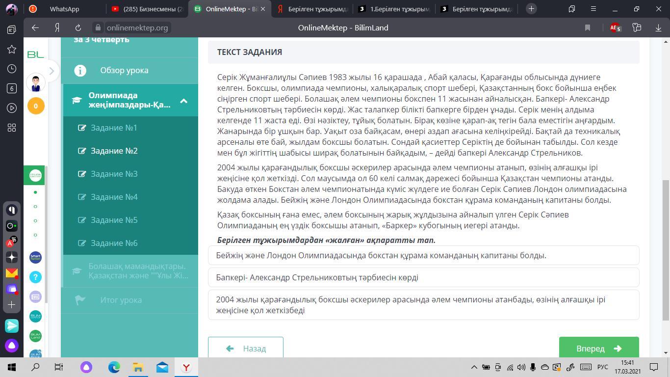
Task: Click the address bar with onlinemektep.org
Action: click(137, 28)
